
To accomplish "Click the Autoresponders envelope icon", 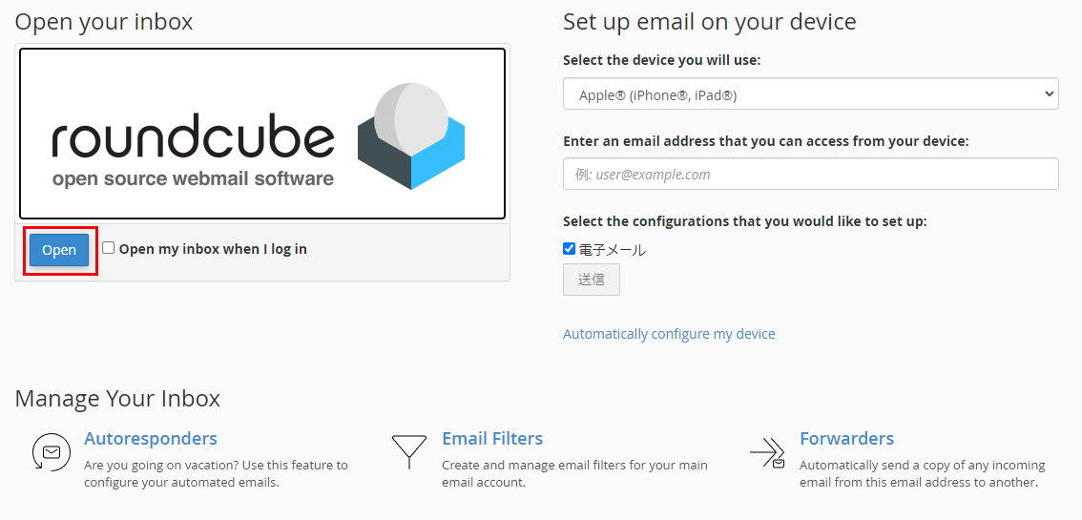I will [51, 451].
